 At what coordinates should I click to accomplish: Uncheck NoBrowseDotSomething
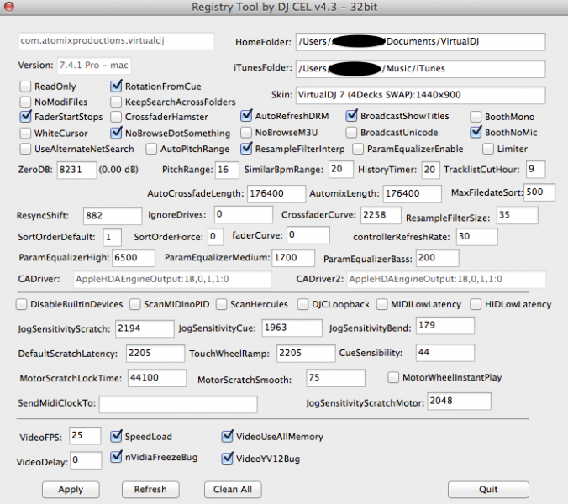click(116, 133)
